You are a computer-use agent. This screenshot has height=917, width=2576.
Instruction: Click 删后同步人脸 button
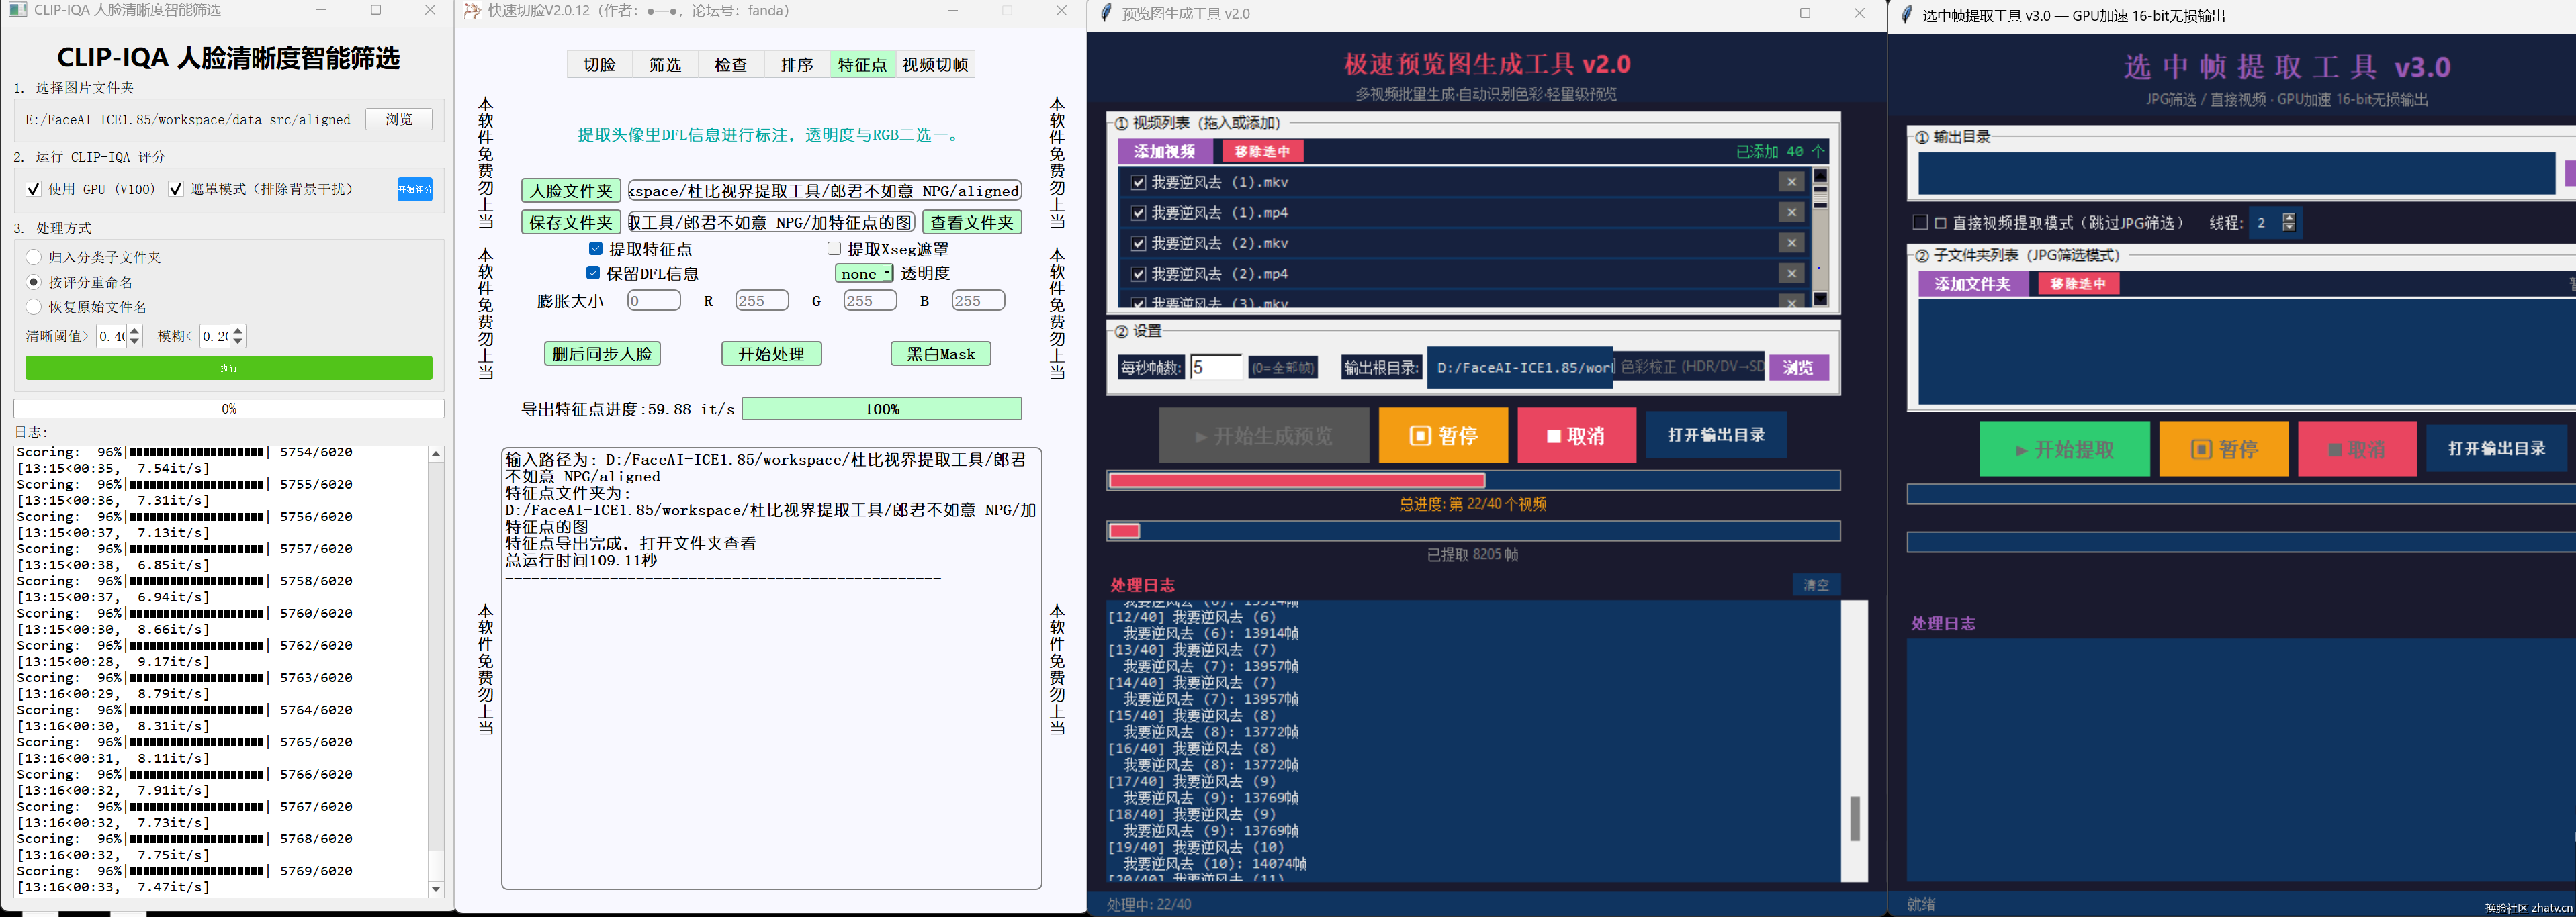tap(602, 354)
